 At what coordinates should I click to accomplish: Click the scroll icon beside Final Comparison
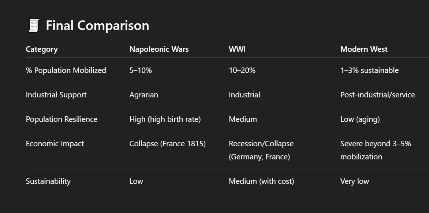pyautogui.click(x=34, y=26)
